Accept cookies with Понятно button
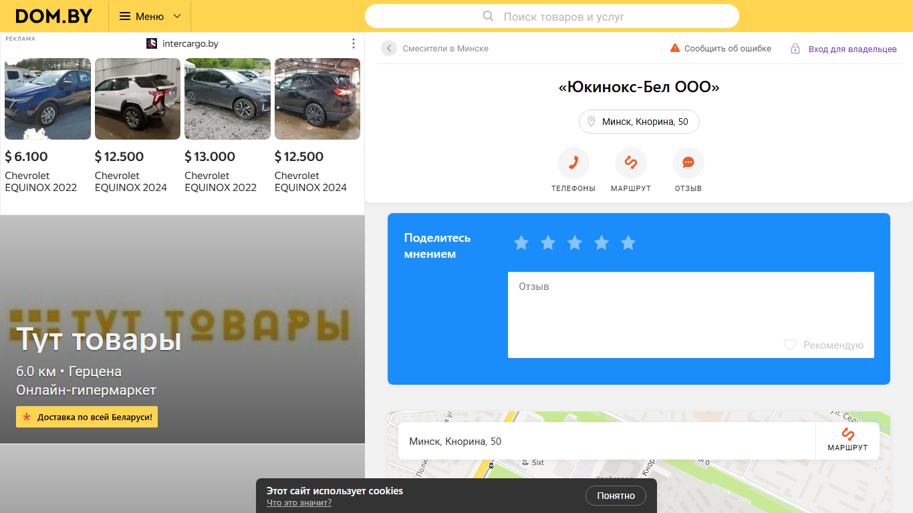This screenshot has width=913, height=513. [616, 496]
